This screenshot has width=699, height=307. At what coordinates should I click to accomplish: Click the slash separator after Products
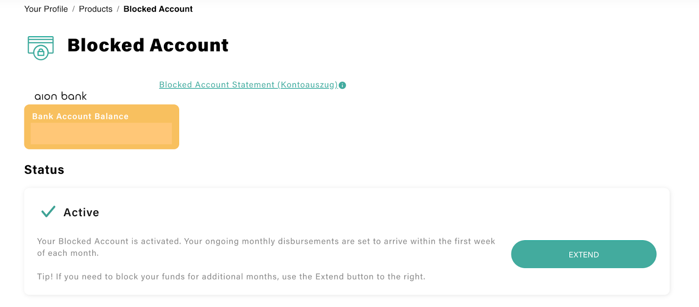click(118, 9)
